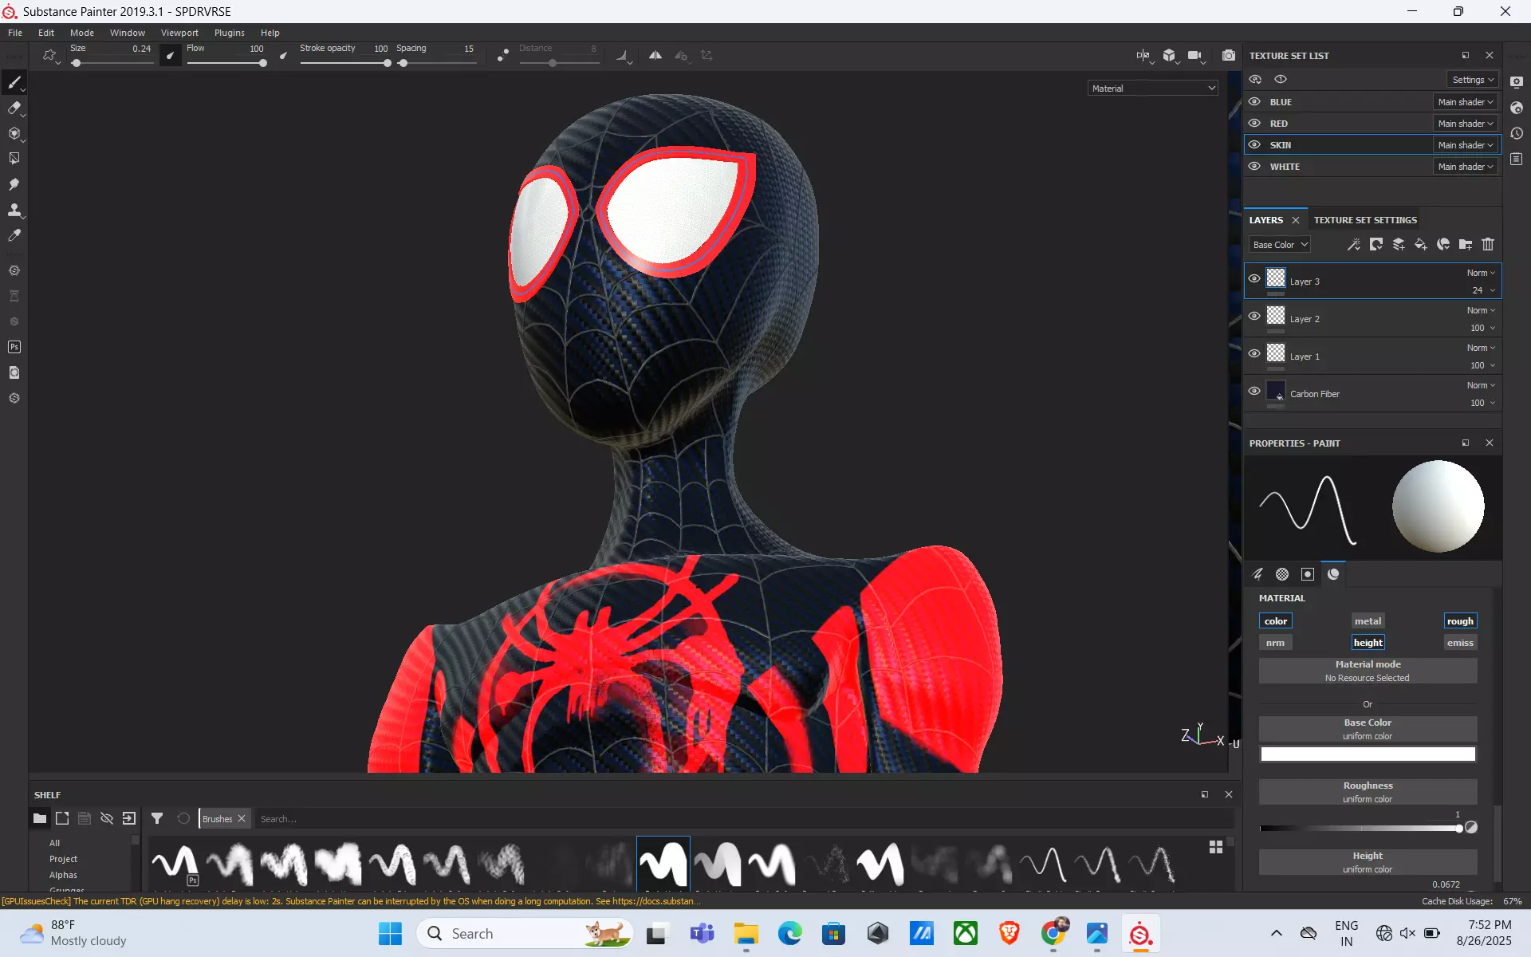Hide the Carbon Fiber layer
The width and height of the screenshot is (1531, 957).
1254,392
